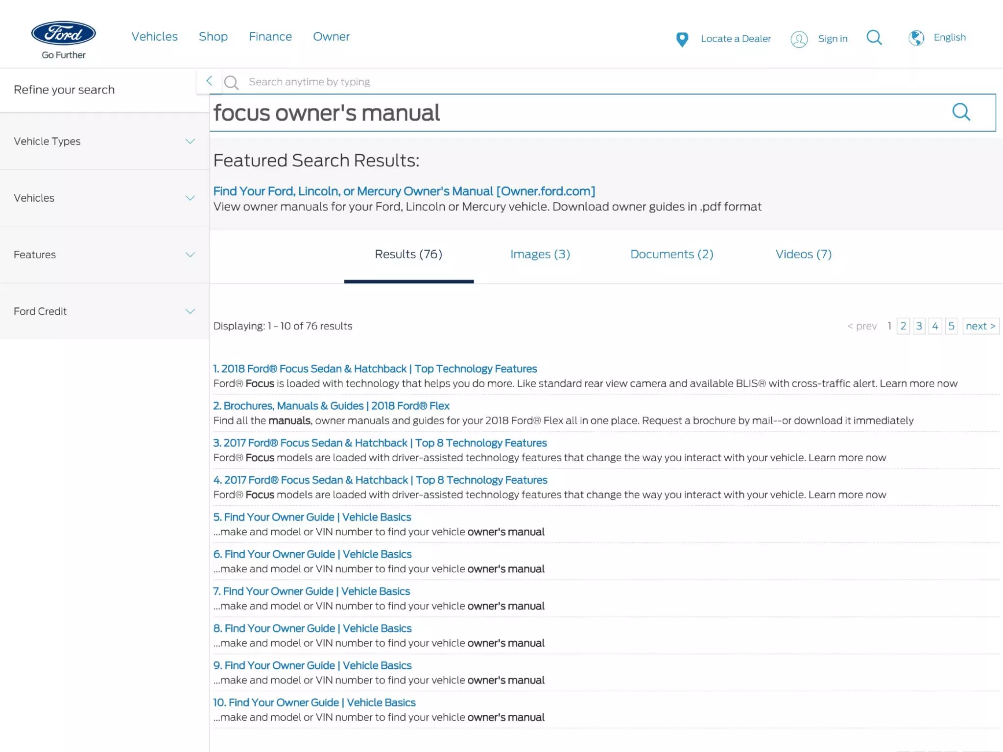Screen dimensions: 1003x752
Task: Expand the Features filter section
Action: click(190, 255)
